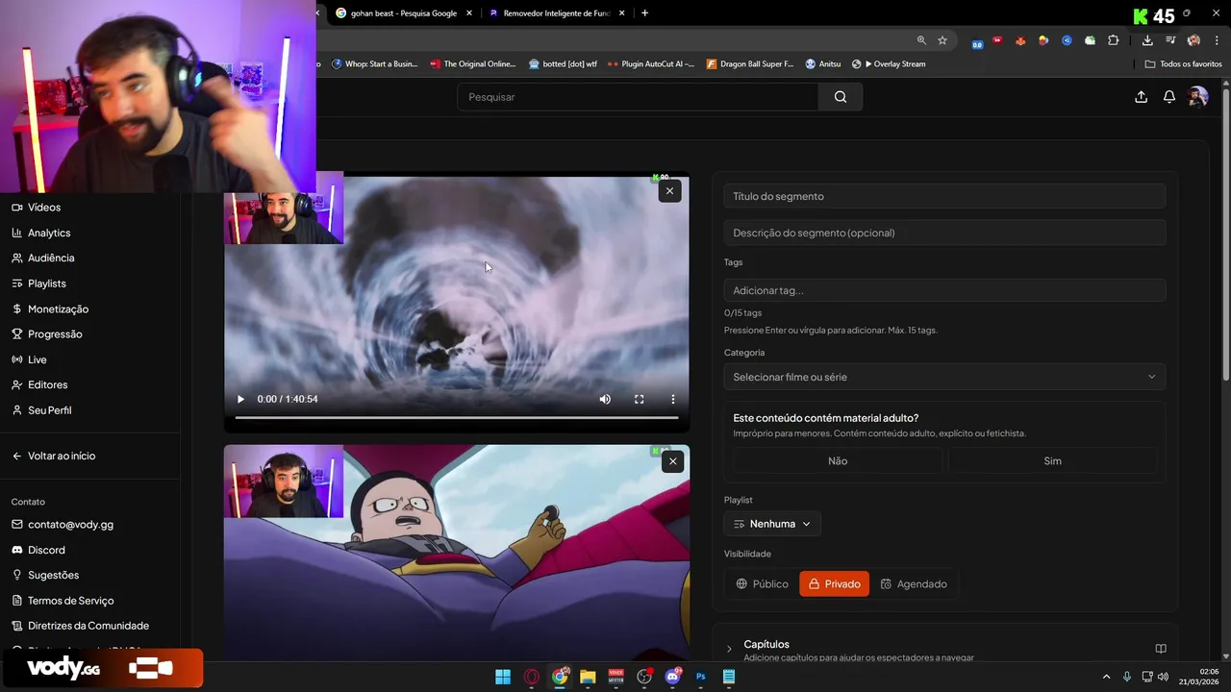Click the magnifier search button

tap(841, 97)
